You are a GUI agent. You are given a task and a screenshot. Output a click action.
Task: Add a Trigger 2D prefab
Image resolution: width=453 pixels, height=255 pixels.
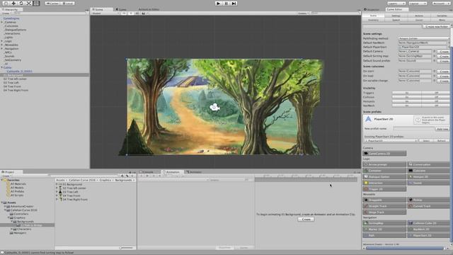click(384, 189)
